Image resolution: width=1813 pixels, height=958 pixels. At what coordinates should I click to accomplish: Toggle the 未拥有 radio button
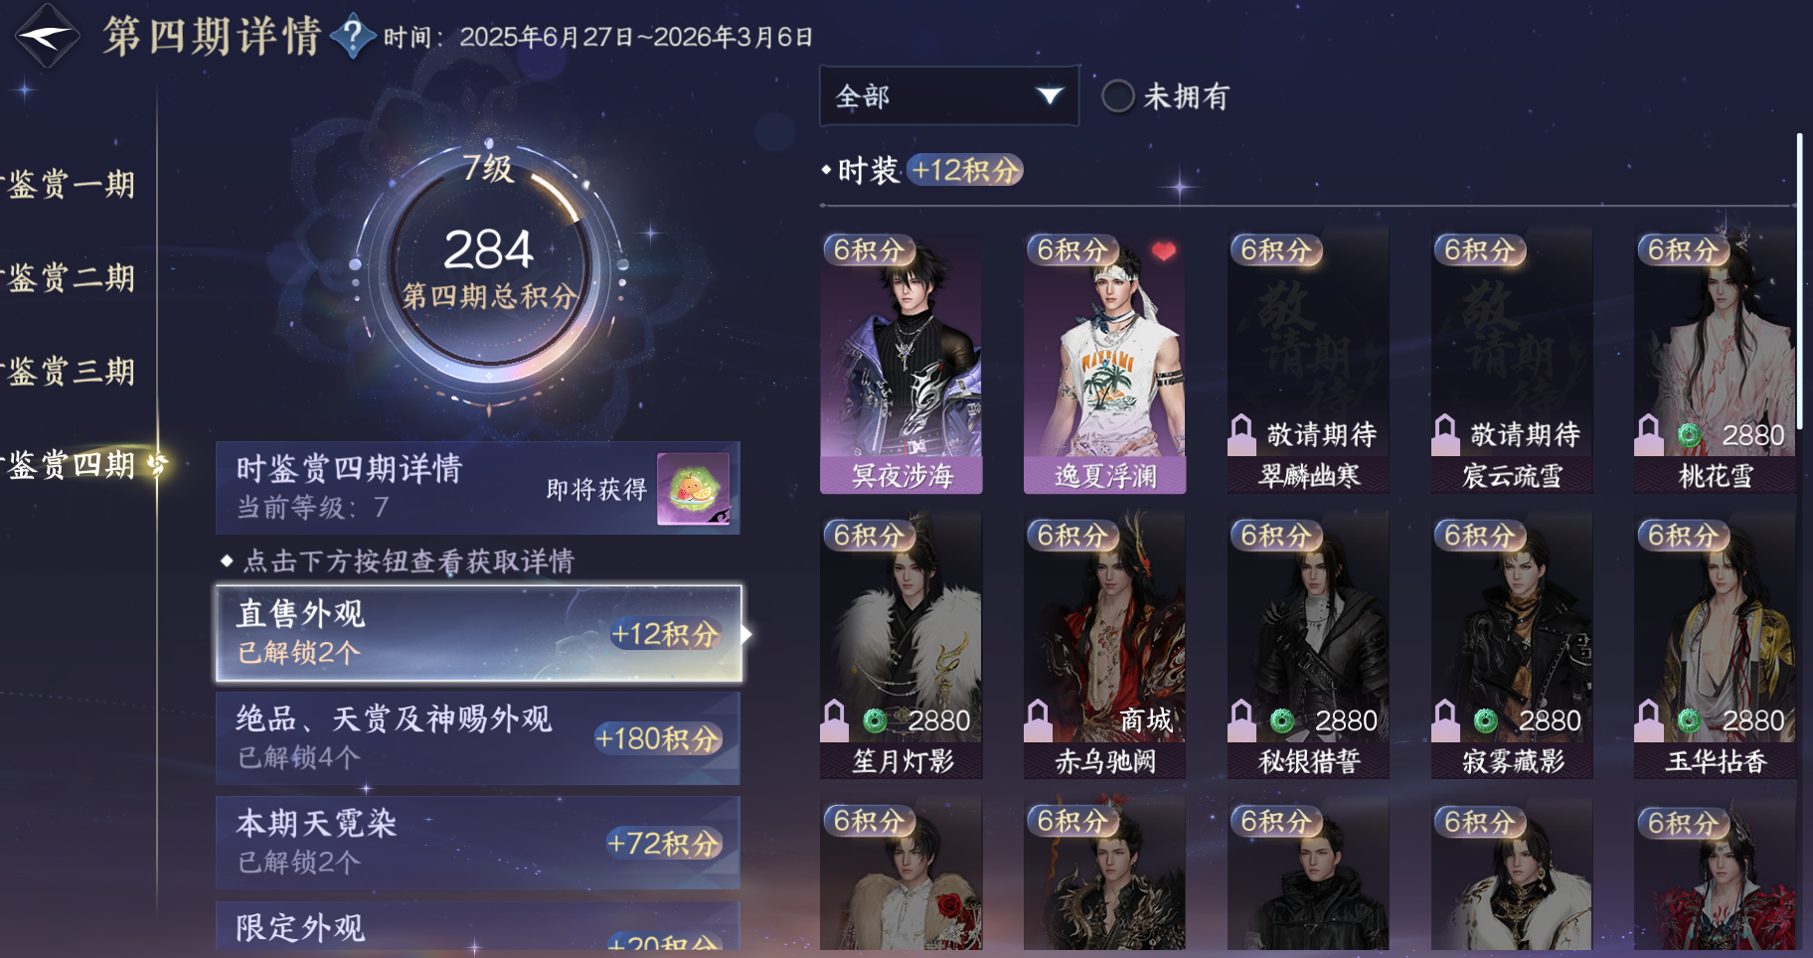[1118, 96]
